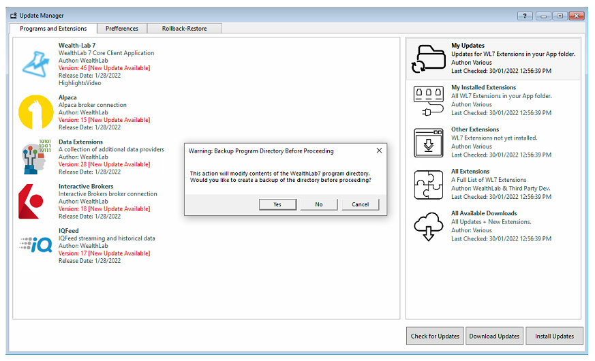The width and height of the screenshot is (595, 361).
Task: Click the HighlightsVideo text under Wealth-Lab 7
Action: coord(80,83)
